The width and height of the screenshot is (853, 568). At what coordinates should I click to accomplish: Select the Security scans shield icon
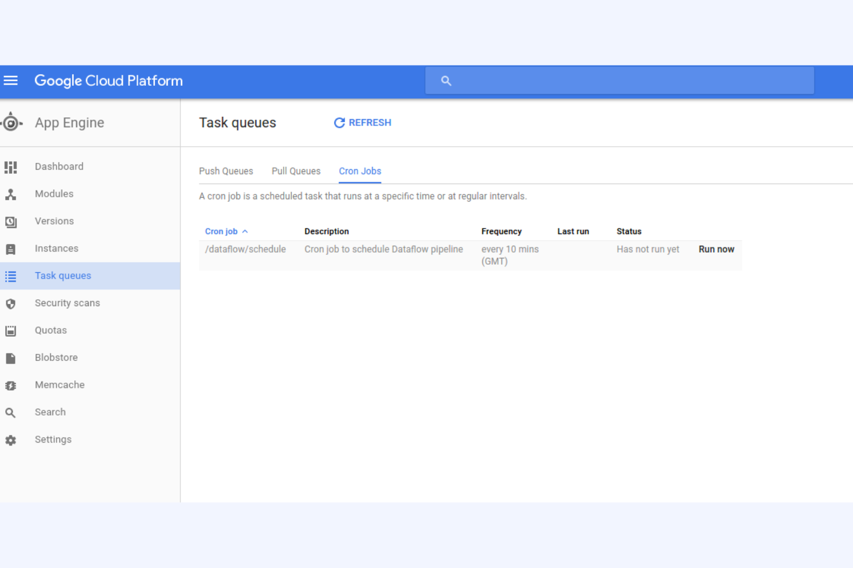[x=11, y=303]
